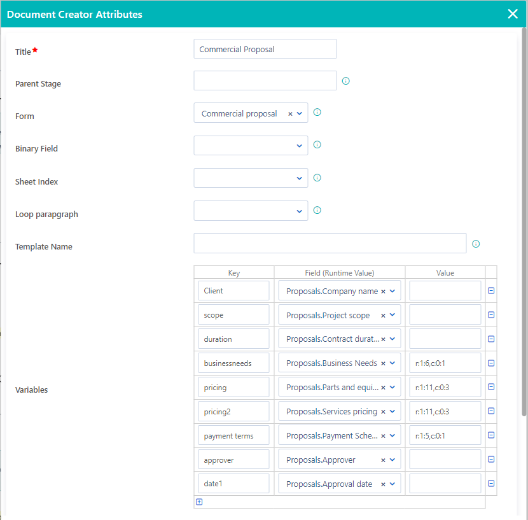Expand the Proposals.Business Needs field dropdown

(x=393, y=363)
